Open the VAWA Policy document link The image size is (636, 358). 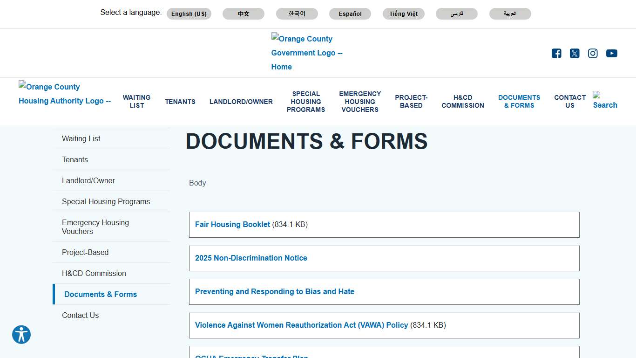click(301, 325)
